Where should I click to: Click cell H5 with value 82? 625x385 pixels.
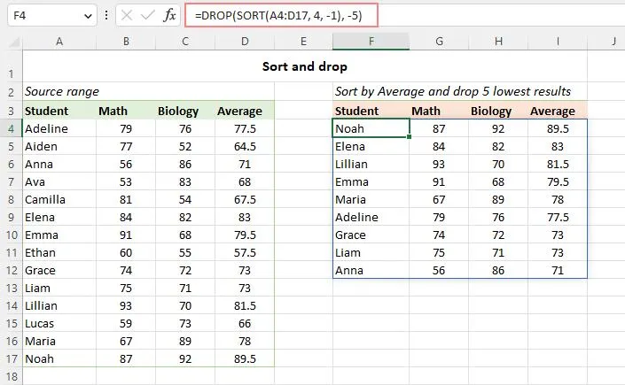[x=498, y=147]
